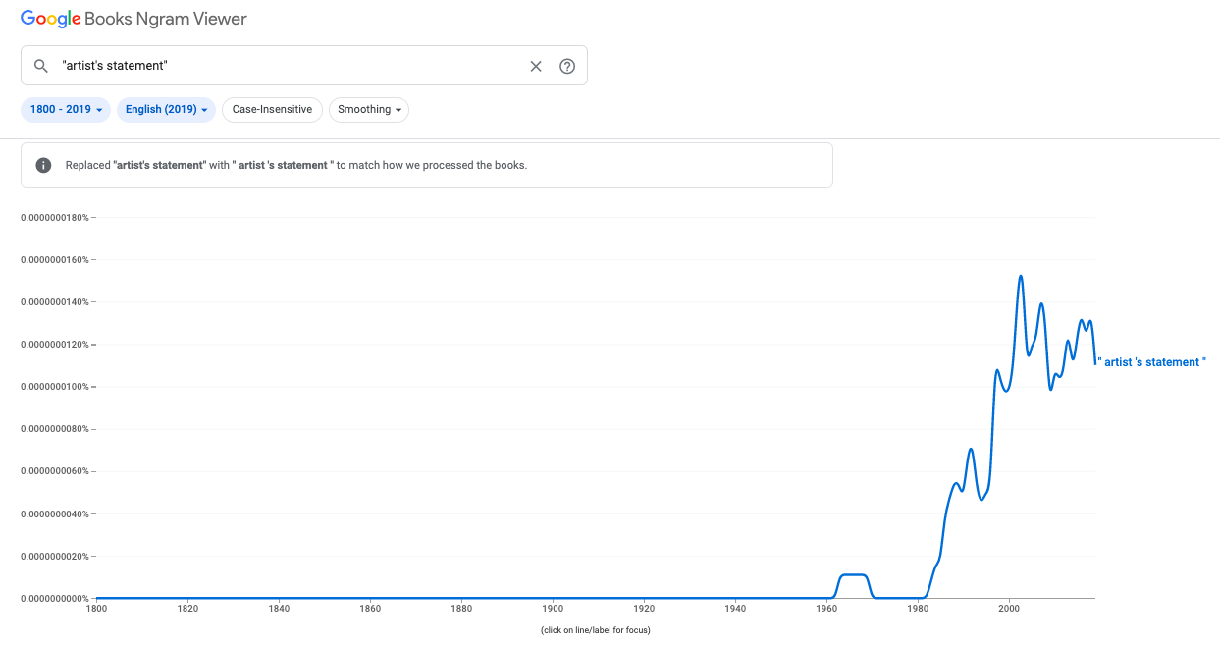
Task: Click the y-axis label 0.0000000100%
Action: (54, 387)
